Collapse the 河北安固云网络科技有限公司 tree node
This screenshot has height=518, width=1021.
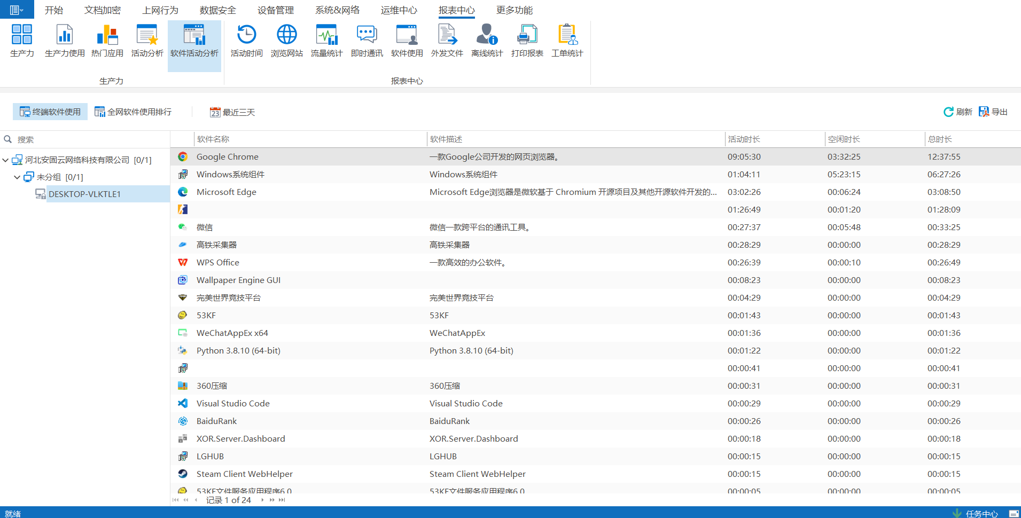coord(5,160)
